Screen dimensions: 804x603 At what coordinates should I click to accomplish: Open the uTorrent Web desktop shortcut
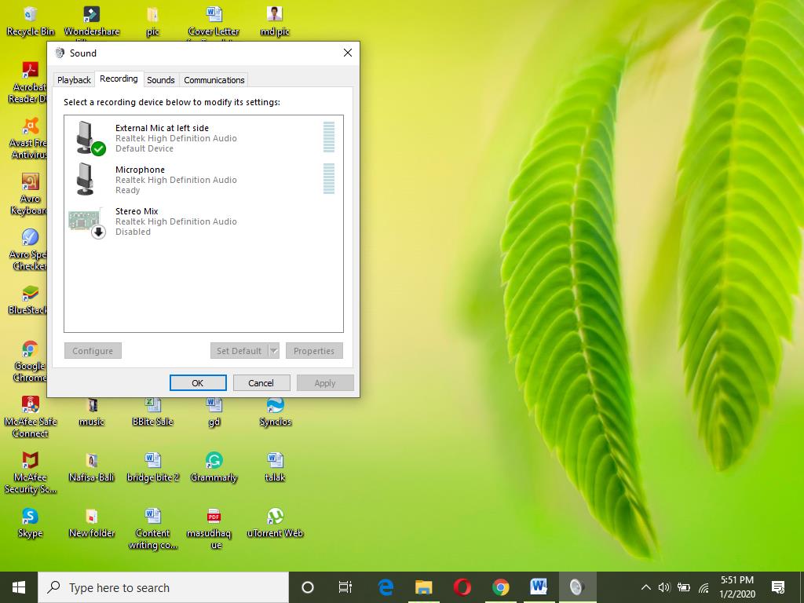coord(275,517)
